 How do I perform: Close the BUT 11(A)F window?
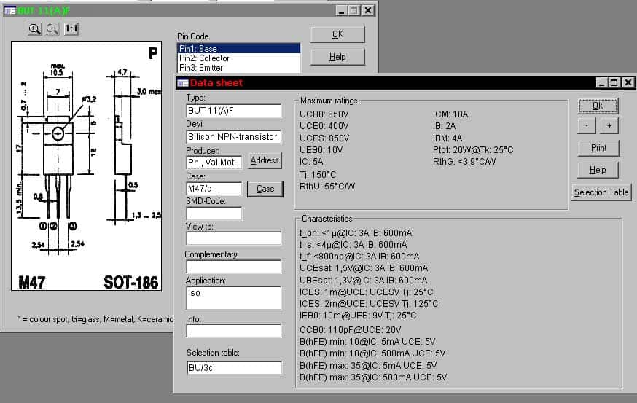(368, 10)
